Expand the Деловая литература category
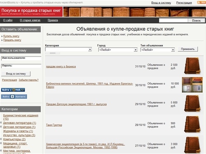The width and height of the screenshot is (206, 154). click(x=1, y=122)
